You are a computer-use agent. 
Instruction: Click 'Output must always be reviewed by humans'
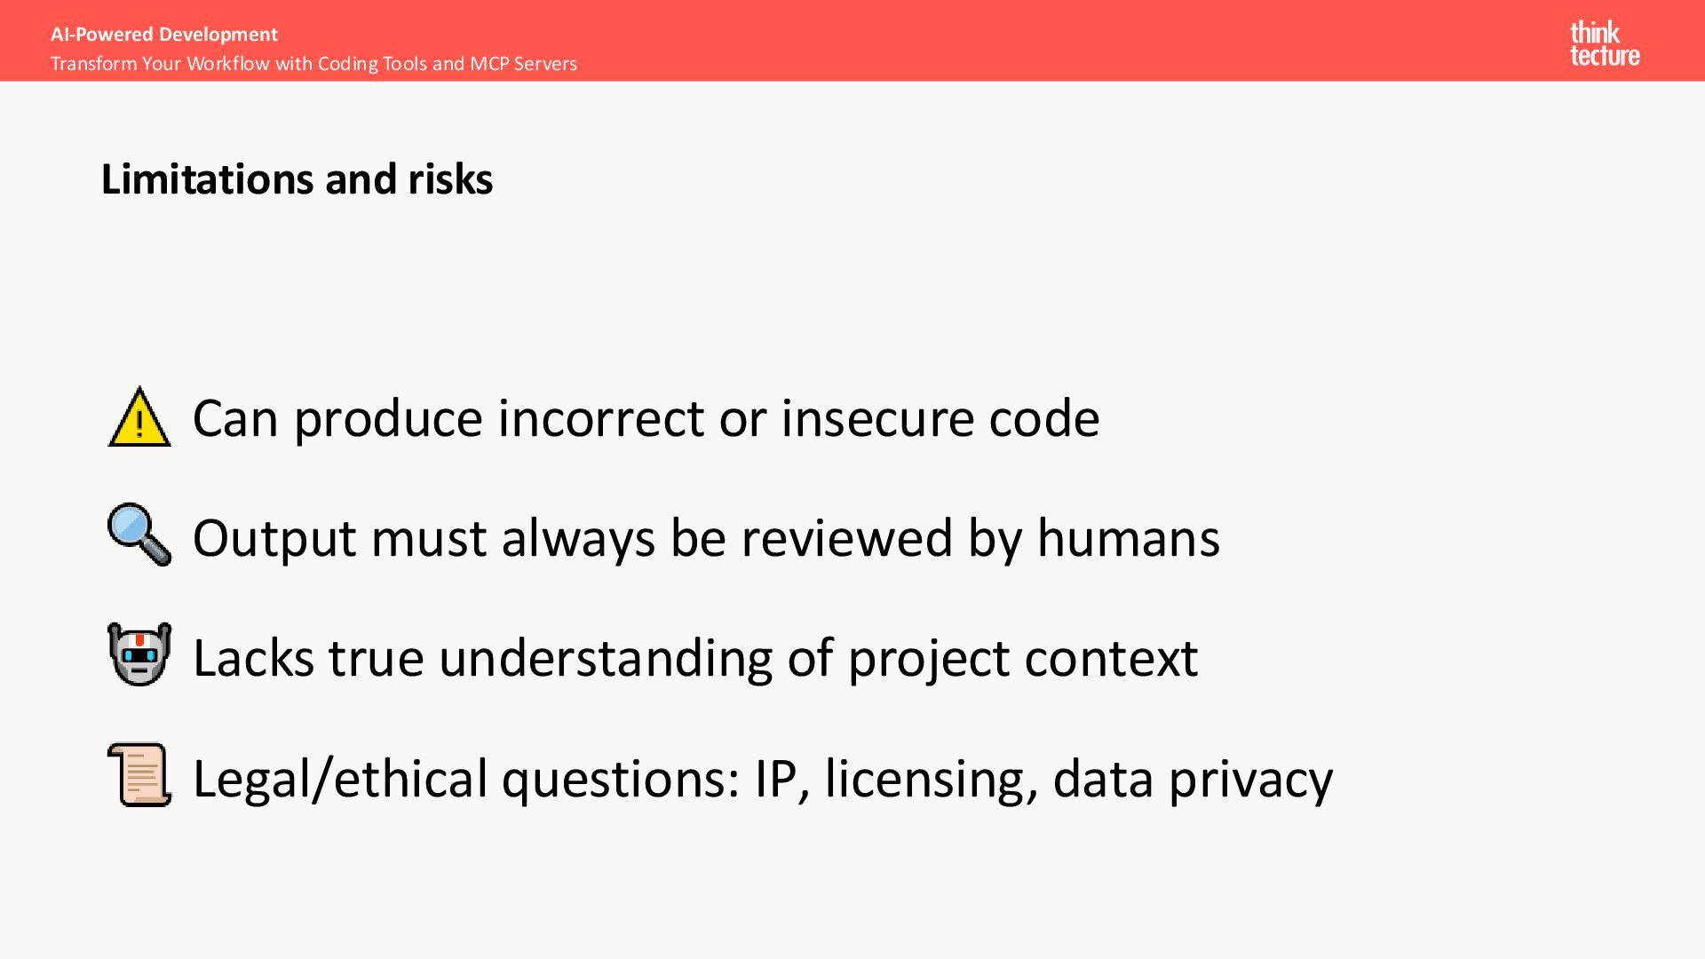click(x=706, y=538)
